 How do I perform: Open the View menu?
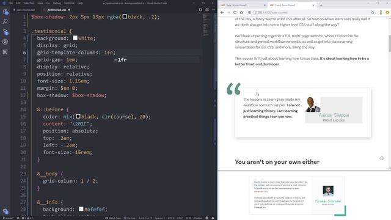pos(40,3)
